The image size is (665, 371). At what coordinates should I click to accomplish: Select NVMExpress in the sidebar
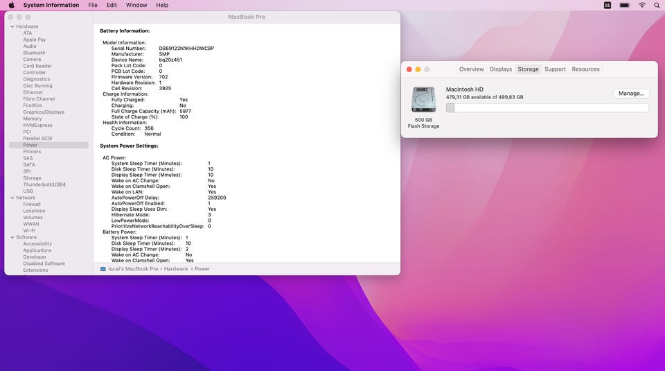click(x=37, y=126)
